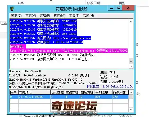Viewport: 149px width, 117px height.
Task: Click the Run16/11 Soc0/0 status line
Action: coord(28,75)
